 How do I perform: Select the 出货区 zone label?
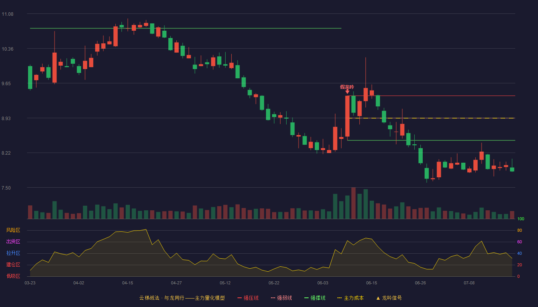(x=13, y=242)
